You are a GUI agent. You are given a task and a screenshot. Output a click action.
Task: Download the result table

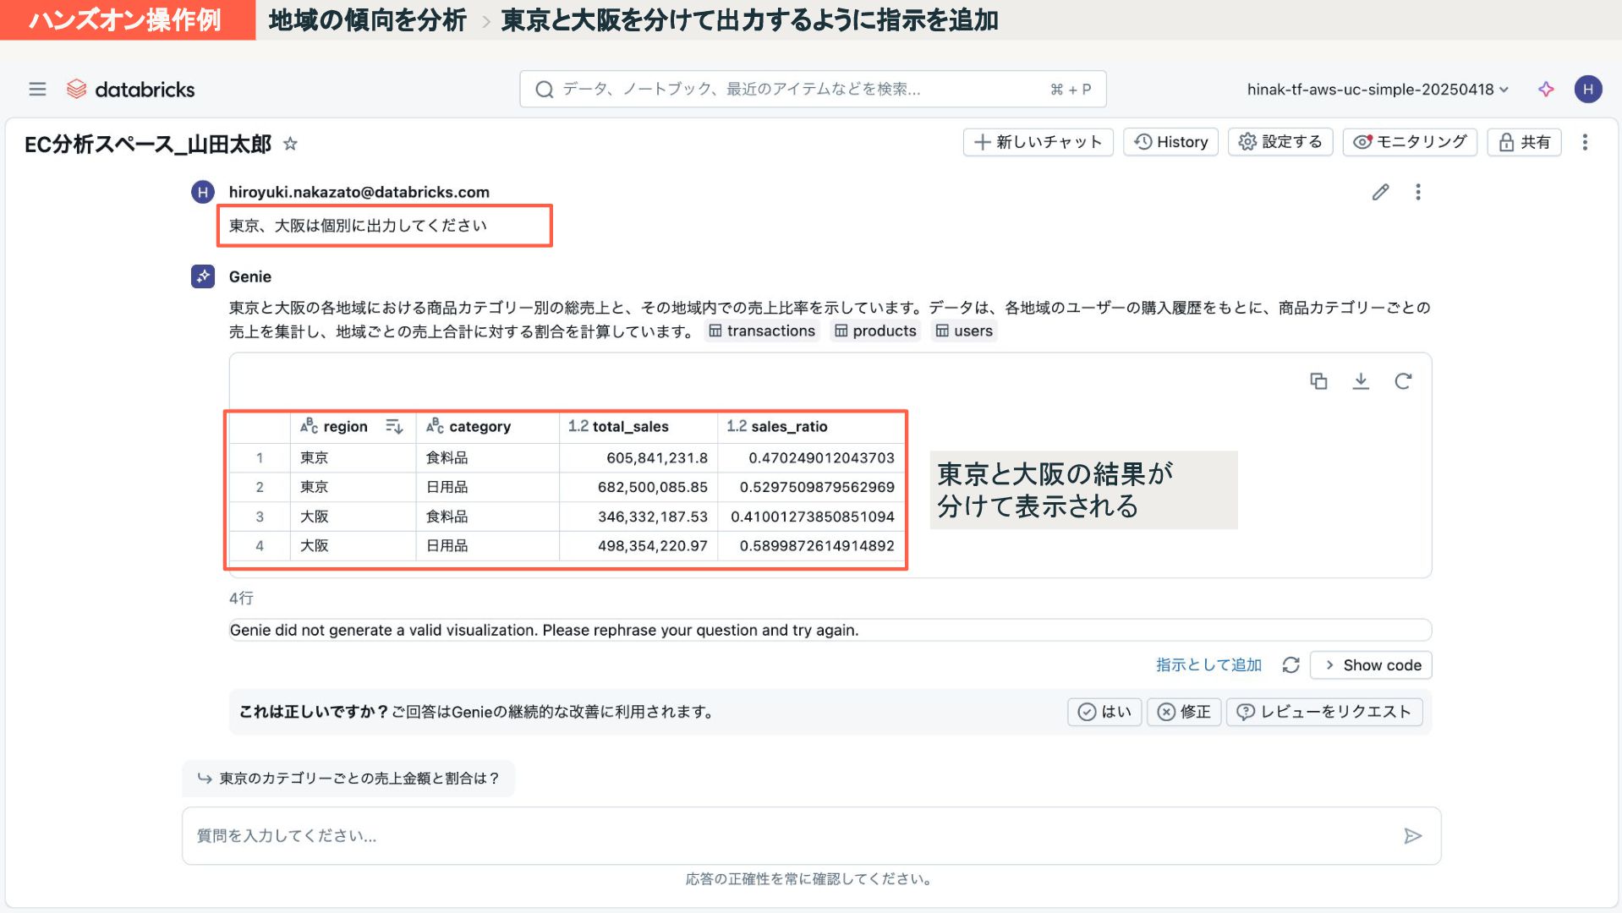click(x=1361, y=381)
